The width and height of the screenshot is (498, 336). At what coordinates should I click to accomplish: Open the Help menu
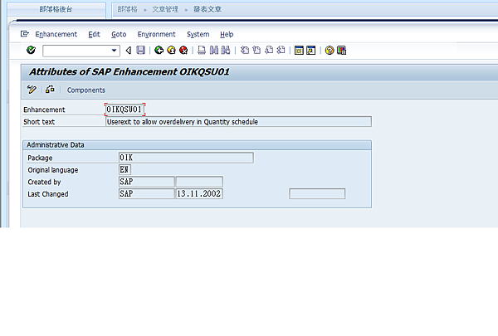click(x=227, y=34)
